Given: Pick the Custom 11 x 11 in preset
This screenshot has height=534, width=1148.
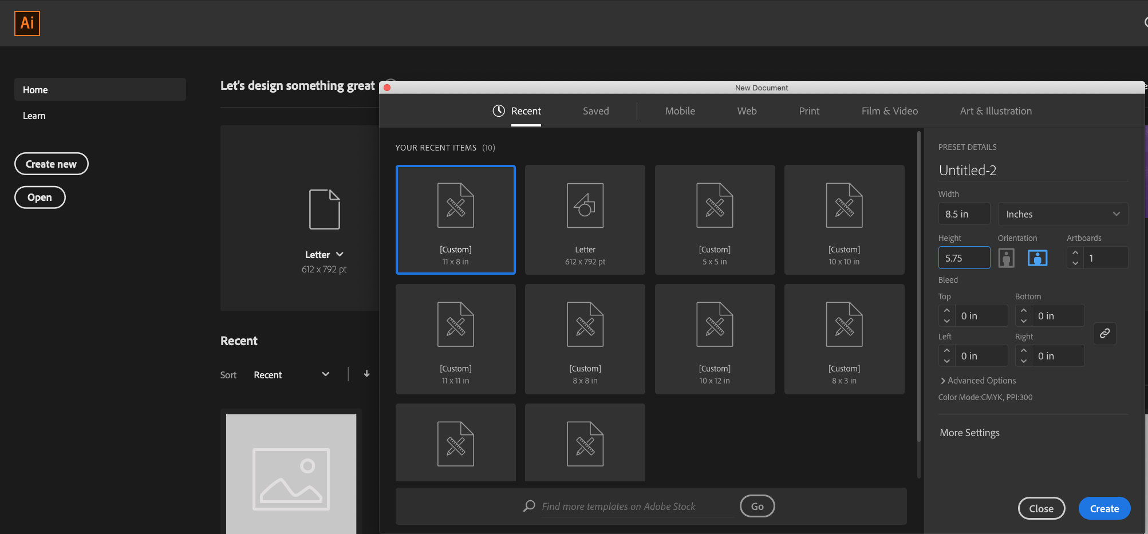Looking at the screenshot, I should click(x=456, y=339).
